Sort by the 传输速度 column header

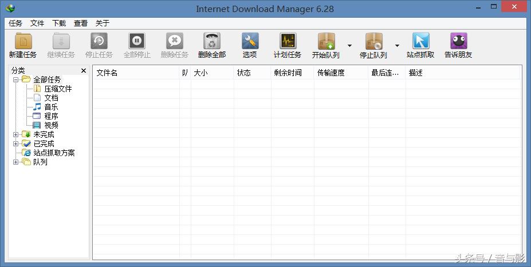coord(341,73)
